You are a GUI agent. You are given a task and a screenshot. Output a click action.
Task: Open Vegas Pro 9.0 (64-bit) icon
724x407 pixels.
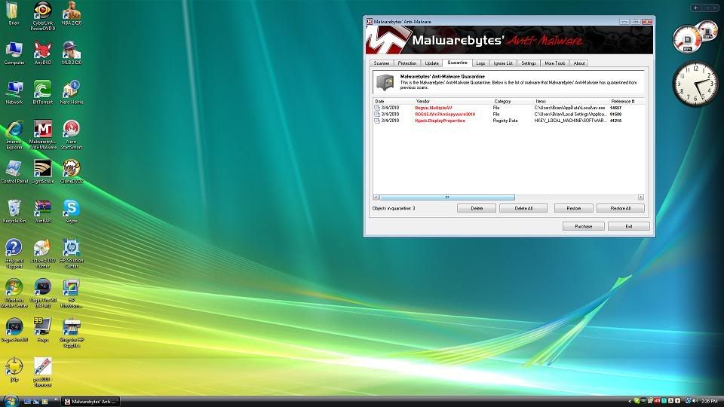point(42,293)
